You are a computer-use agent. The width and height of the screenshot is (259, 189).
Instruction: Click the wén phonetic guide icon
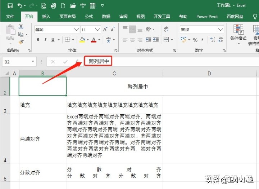(x=108, y=40)
